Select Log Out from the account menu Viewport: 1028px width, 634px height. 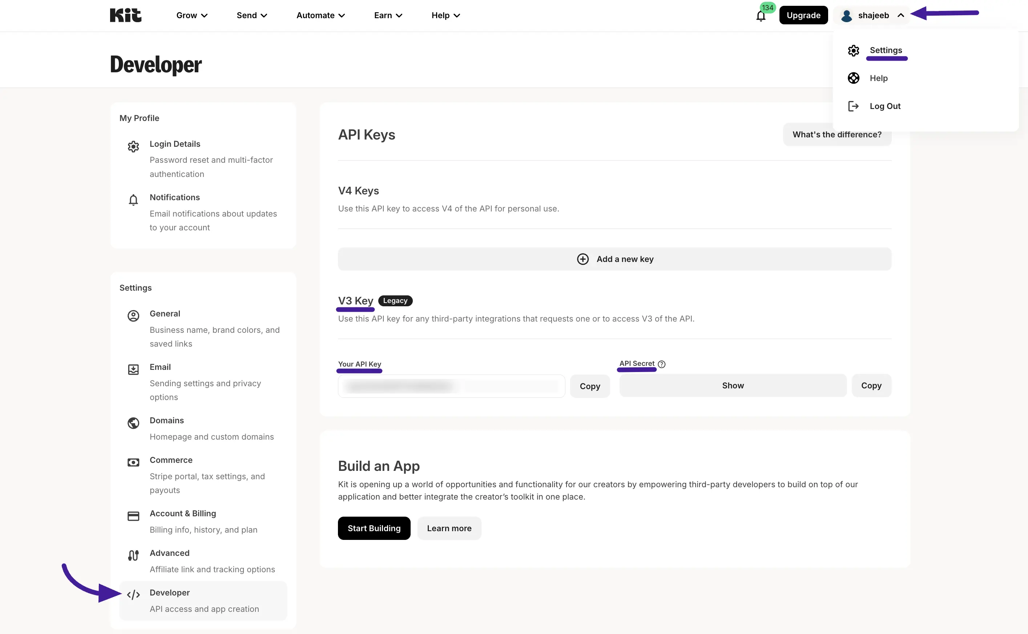coord(884,106)
